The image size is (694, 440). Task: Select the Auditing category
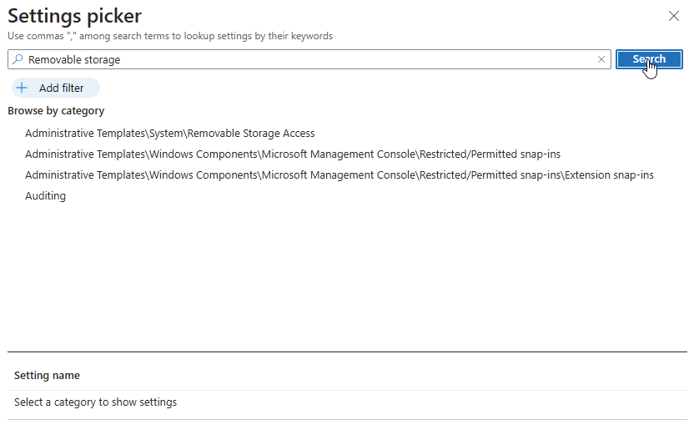[x=45, y=195]
